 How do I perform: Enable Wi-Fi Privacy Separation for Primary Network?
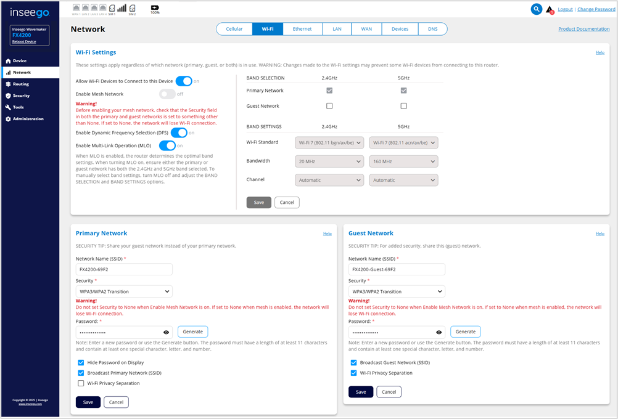tap(81, 383)
